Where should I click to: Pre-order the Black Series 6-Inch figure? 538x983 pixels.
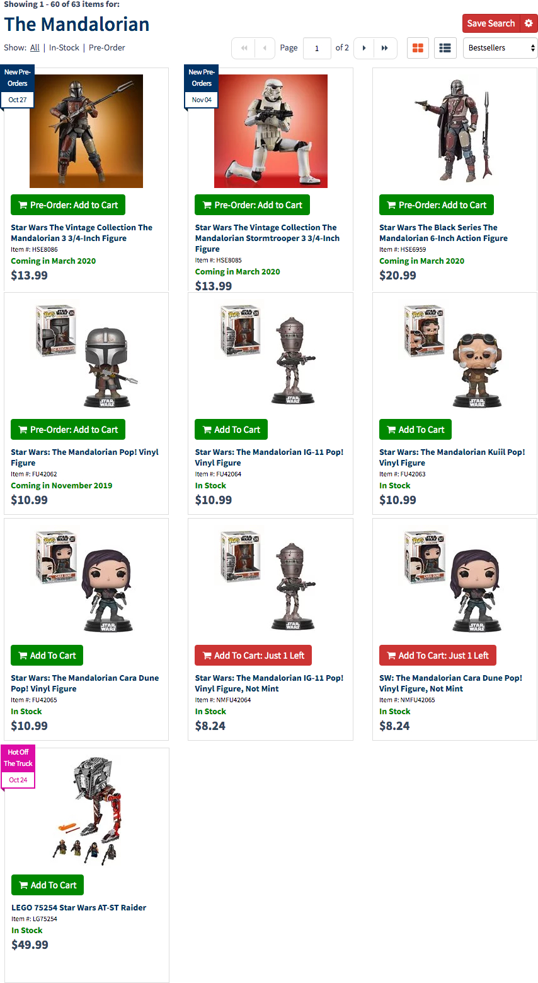pos(437,205)
